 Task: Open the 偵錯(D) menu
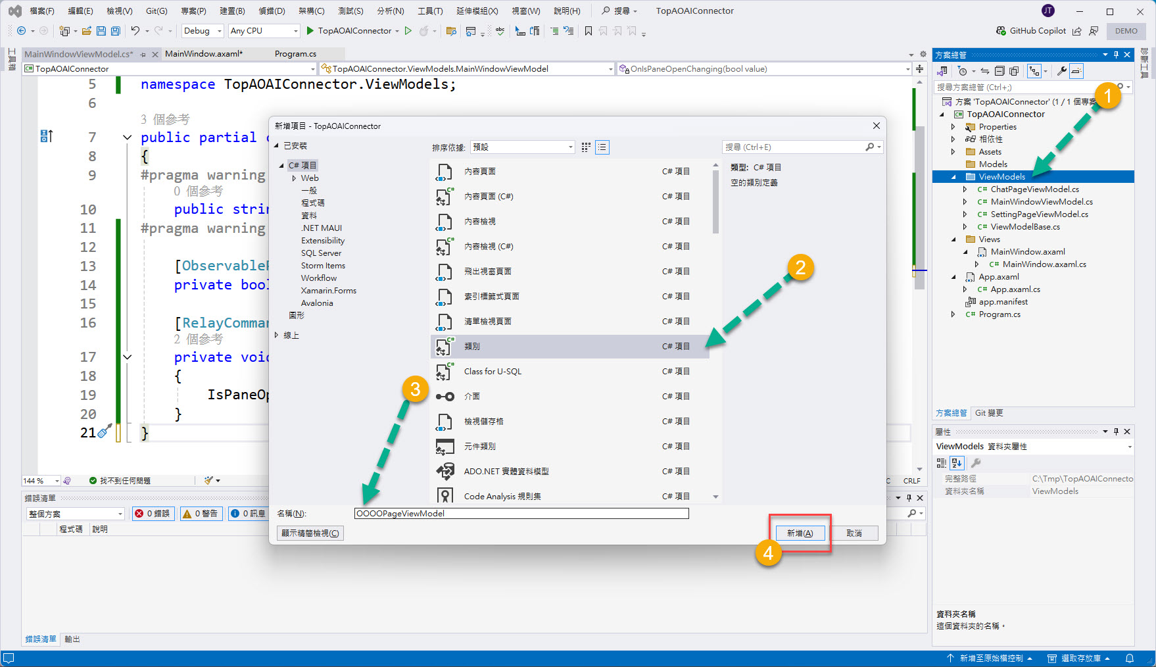tap(272, 11)
